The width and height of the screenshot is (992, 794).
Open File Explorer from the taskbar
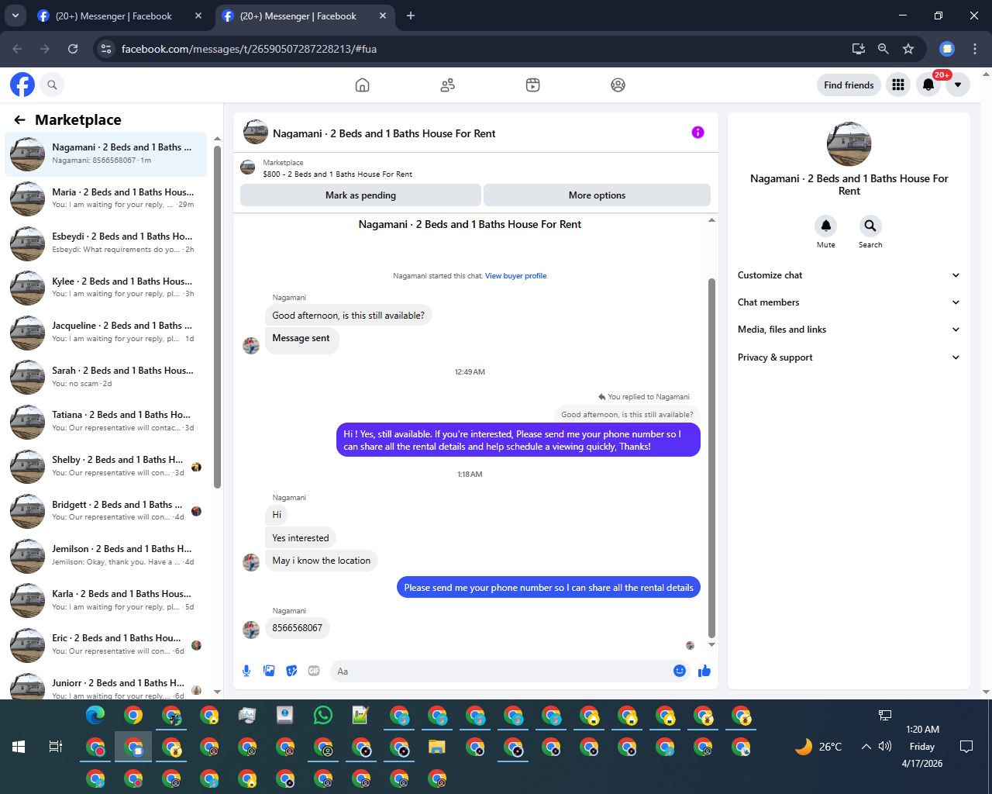[x=437, y=747]
